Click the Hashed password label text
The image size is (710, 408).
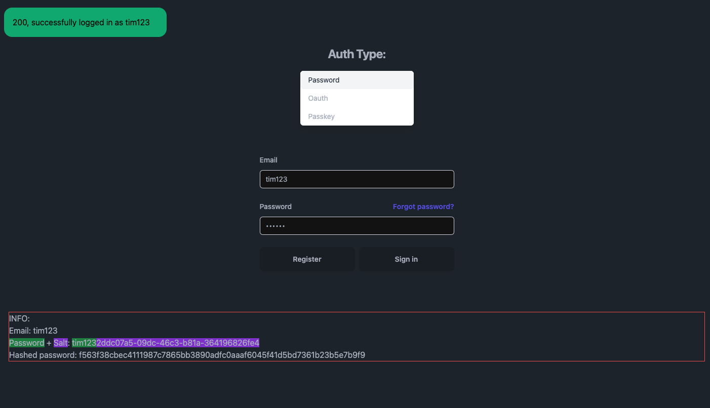(x=43, y=355)
